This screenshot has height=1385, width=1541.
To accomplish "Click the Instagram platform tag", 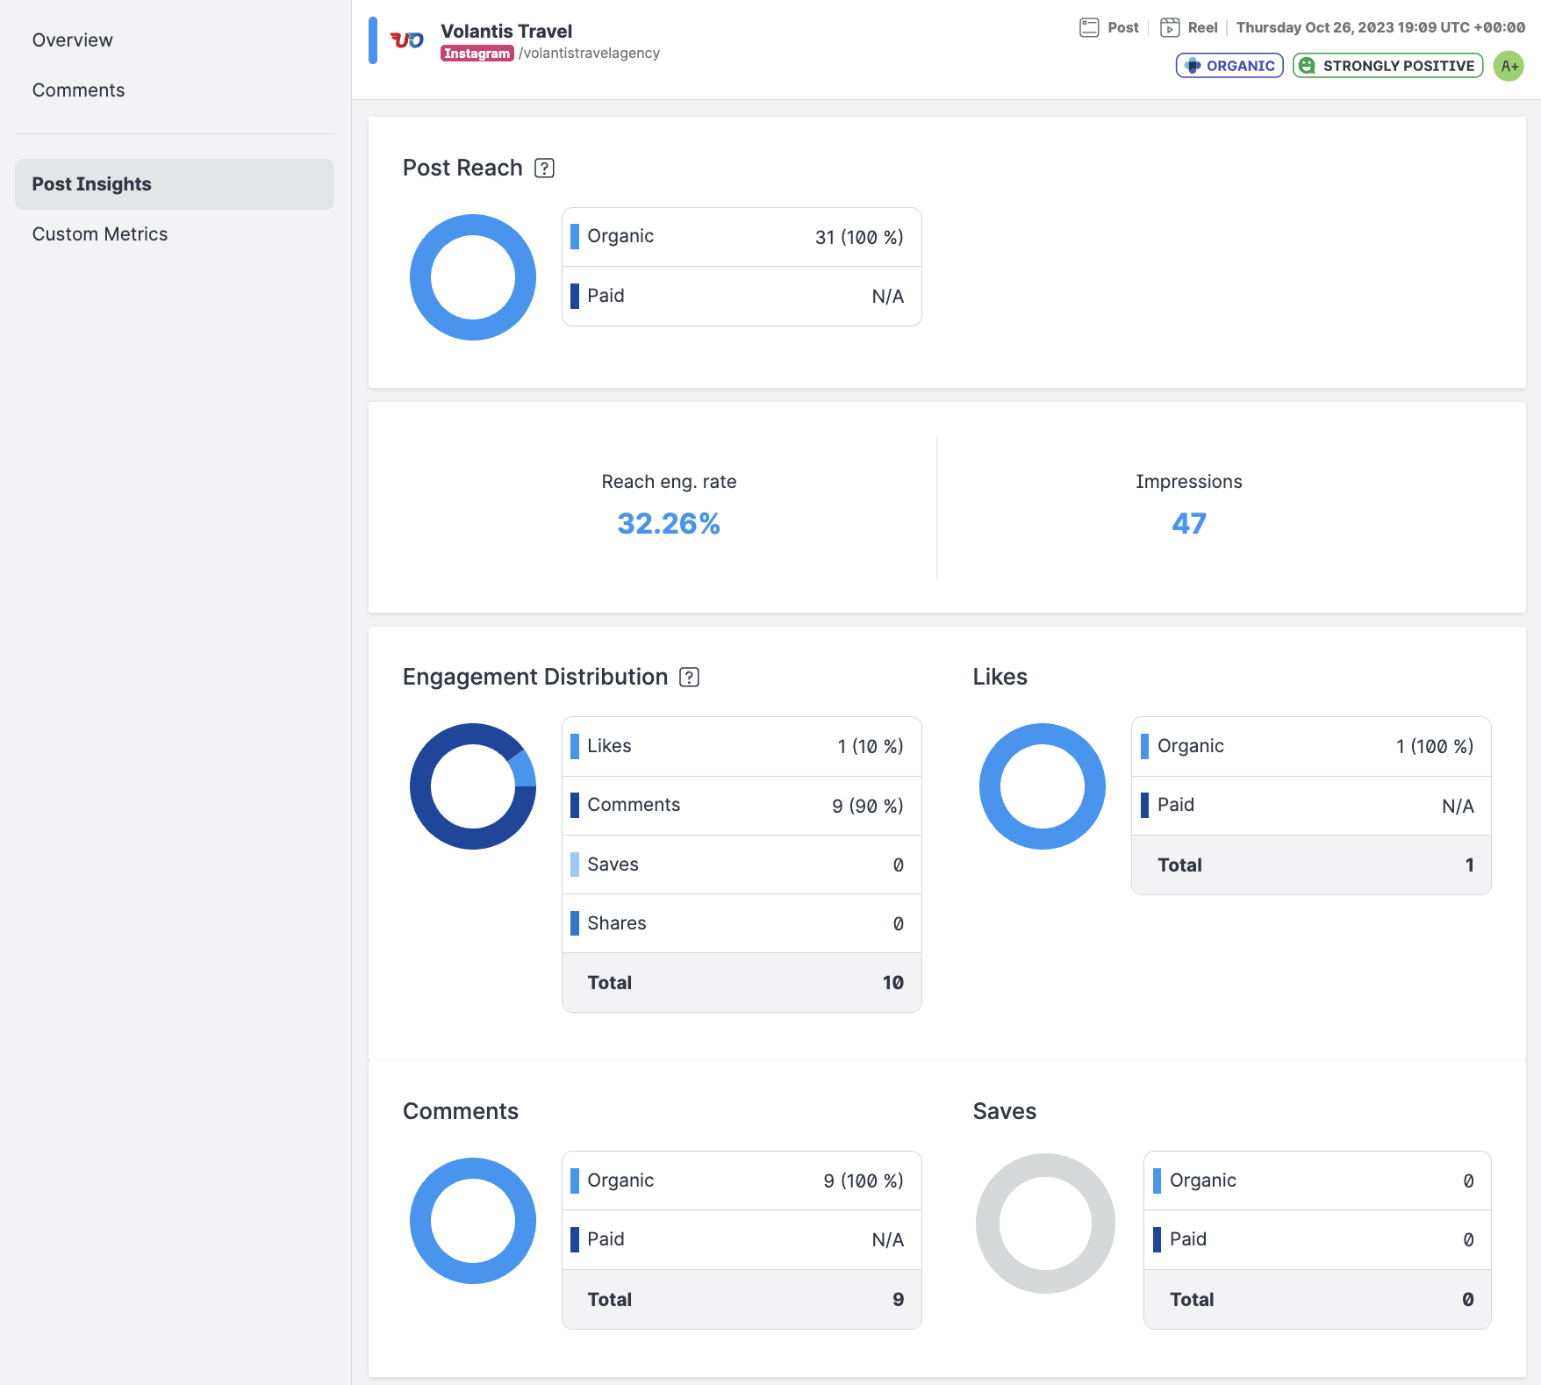I will [477, 54].
